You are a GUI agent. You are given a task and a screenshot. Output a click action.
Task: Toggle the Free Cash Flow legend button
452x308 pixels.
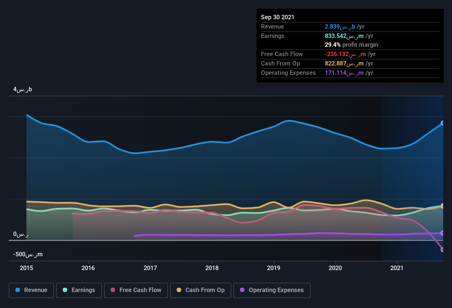click(136, 290)
